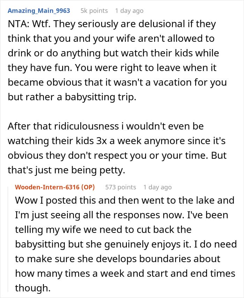Click the line 'telling my wife we need to cut back'

(x=103, y=229)
